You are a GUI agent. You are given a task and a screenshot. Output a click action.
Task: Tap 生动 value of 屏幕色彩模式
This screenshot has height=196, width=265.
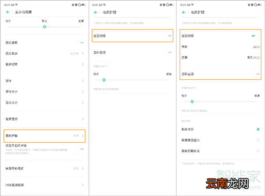point(76,168)
